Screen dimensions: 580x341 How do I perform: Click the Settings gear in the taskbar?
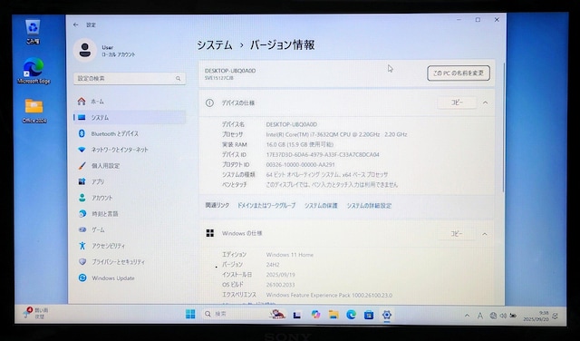pyautogui.click(x=387, y=315)
